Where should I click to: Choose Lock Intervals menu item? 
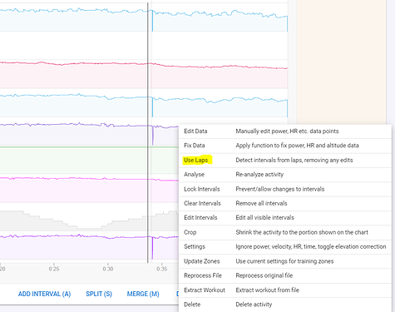pos(285,189)
